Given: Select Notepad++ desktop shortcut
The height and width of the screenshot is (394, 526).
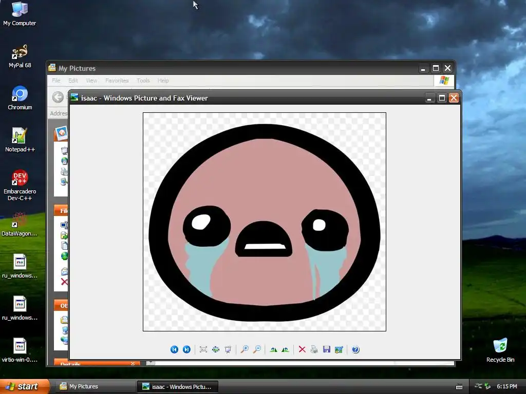Looking at the screenshot, I should click(x=20, y=140).
